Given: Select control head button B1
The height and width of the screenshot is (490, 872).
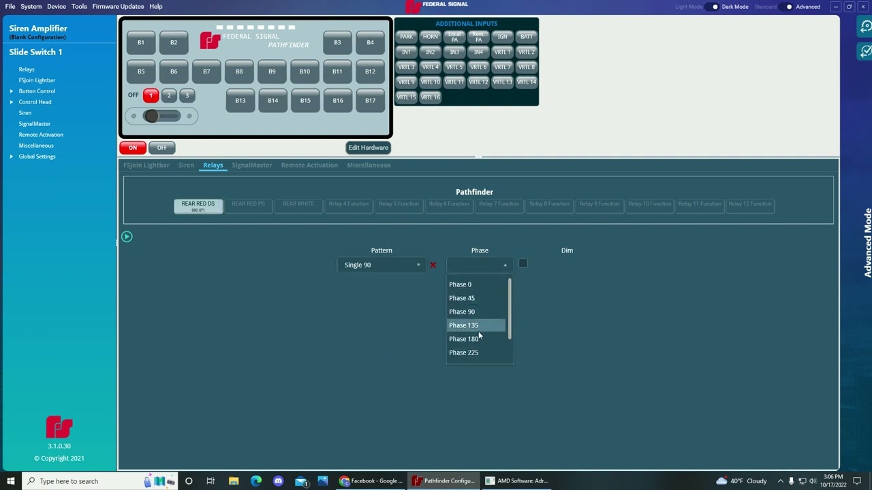Looking at the screenshot, I should (141, 43).
